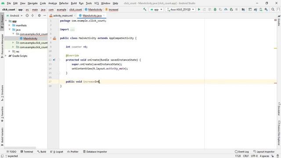Open the Profiler tool window
Image resolution: width=281 pixels, height=158 pixels.
coord(73,152)
